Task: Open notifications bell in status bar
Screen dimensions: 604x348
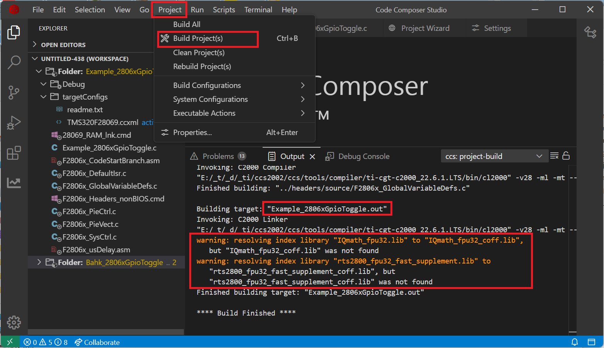Action: coord(575,342)
